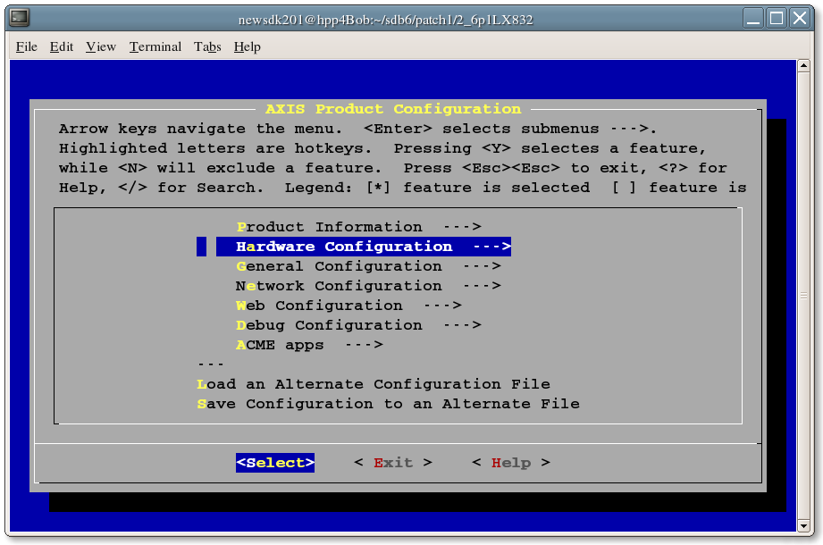Select Product Information submenu entry

358,227
